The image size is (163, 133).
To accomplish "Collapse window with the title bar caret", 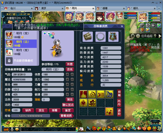I will (153, 3).
